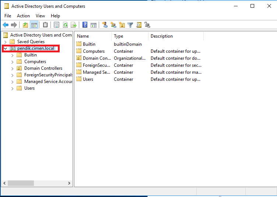Create a new group with the toolbar icon
This screenshot has height=197, width=277.
[x=113, y=25]
